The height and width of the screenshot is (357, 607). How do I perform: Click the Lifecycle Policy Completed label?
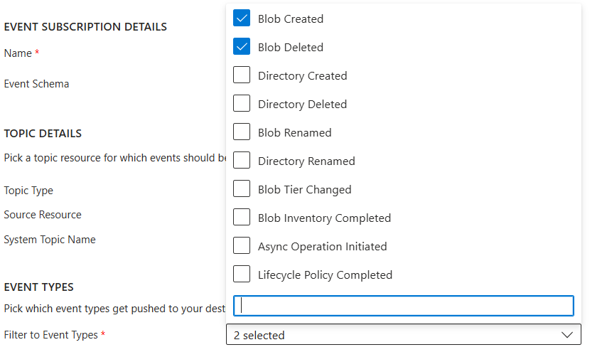coord(325,275)
